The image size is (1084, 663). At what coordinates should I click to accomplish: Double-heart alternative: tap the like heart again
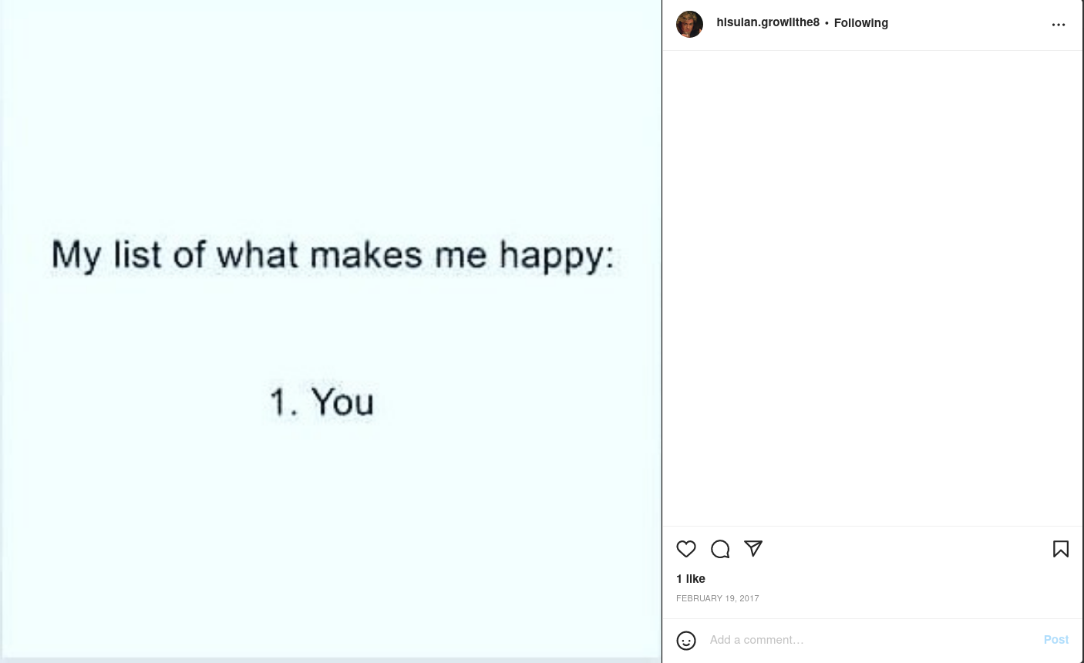686,549
